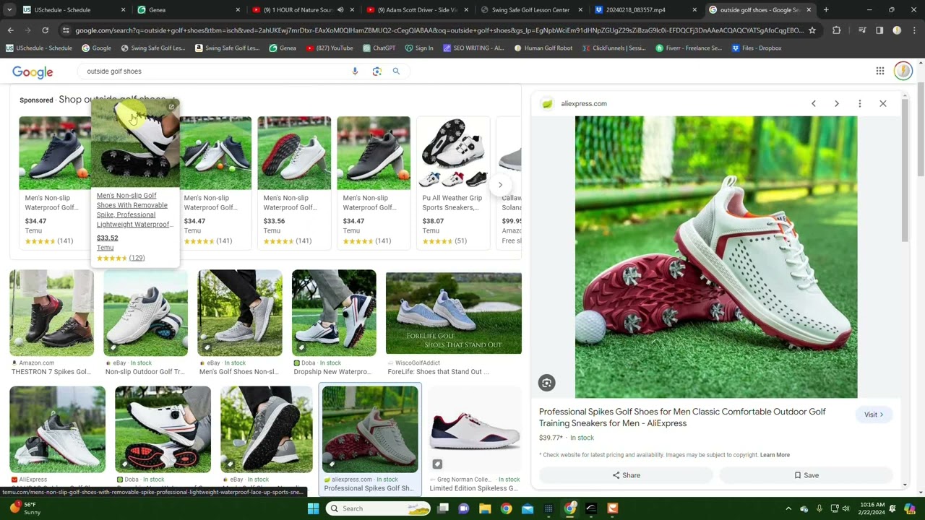The width and height of the screenshot is (925, 520).
Task: Open the Human Golf Robot bookmark
Action: point(543,48)
